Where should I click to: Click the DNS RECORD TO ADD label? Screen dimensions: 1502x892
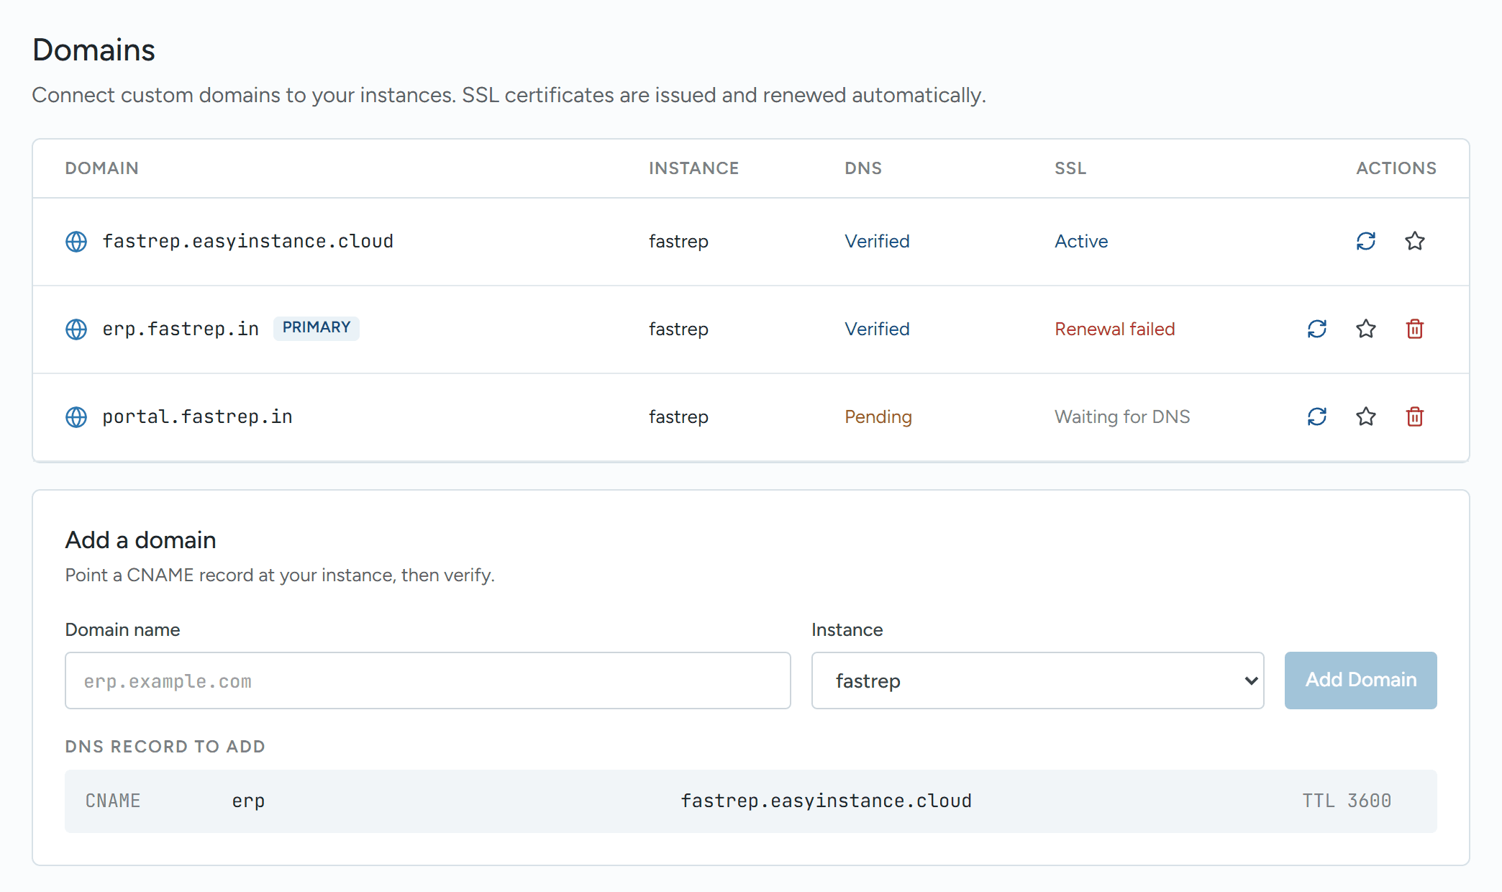tap(165, 747)
